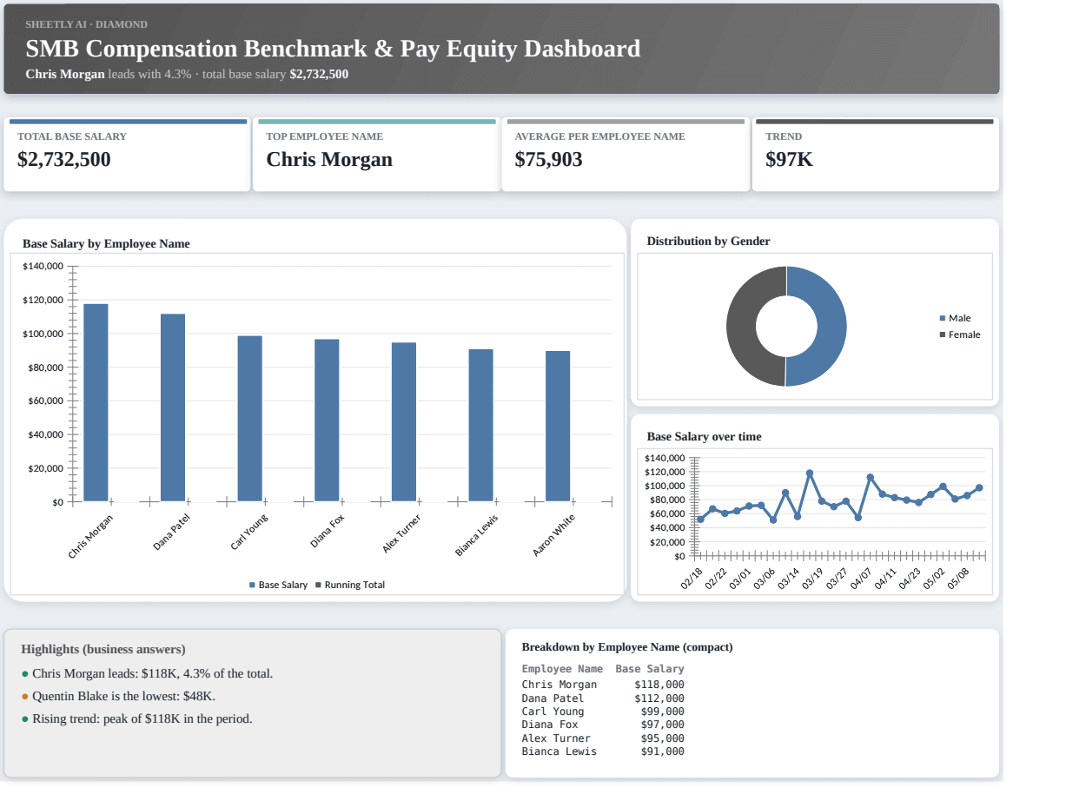Click the Bianca Lewis bar
The width and height of the screenshot is (1066, 801).
click(481, 426)
